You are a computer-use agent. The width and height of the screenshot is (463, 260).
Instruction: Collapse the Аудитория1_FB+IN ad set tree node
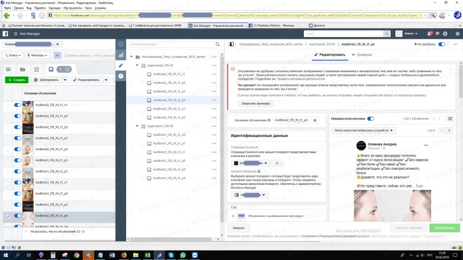[137, 126]
